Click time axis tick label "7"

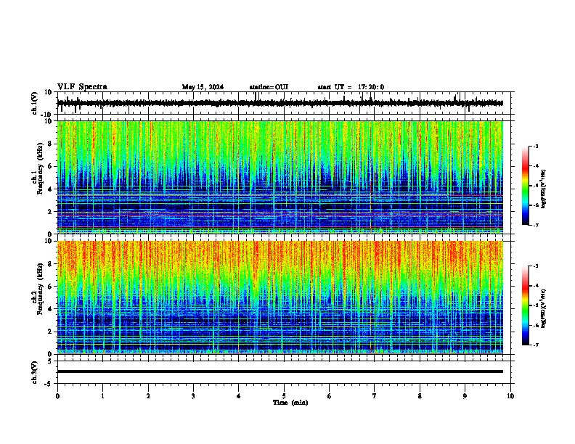click(375, 396)
